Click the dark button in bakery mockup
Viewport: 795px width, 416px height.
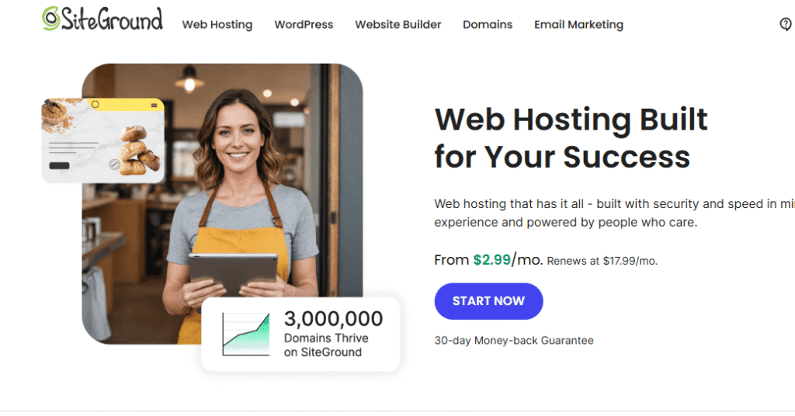pyautogui.click(x=59, y=165)
